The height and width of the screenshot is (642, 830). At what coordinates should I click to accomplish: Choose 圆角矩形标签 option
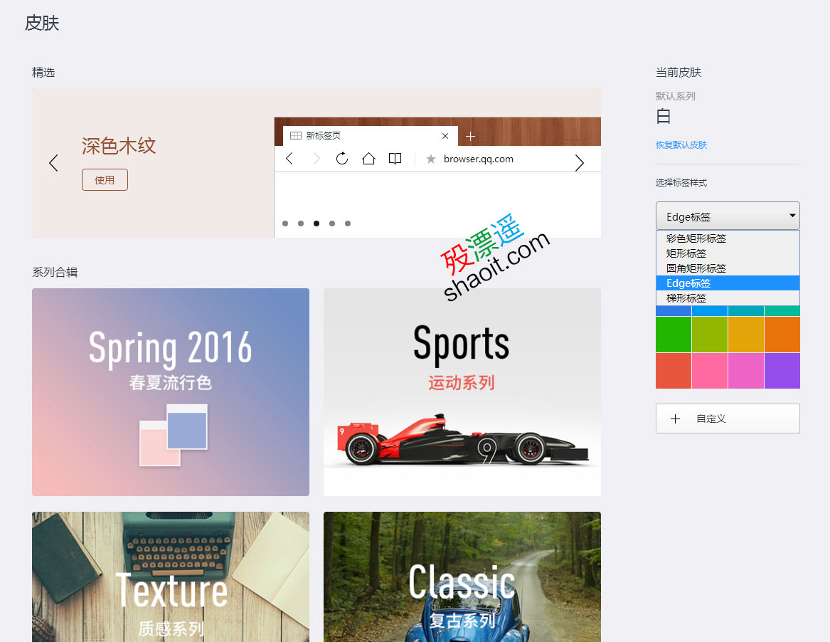[728, 268]
